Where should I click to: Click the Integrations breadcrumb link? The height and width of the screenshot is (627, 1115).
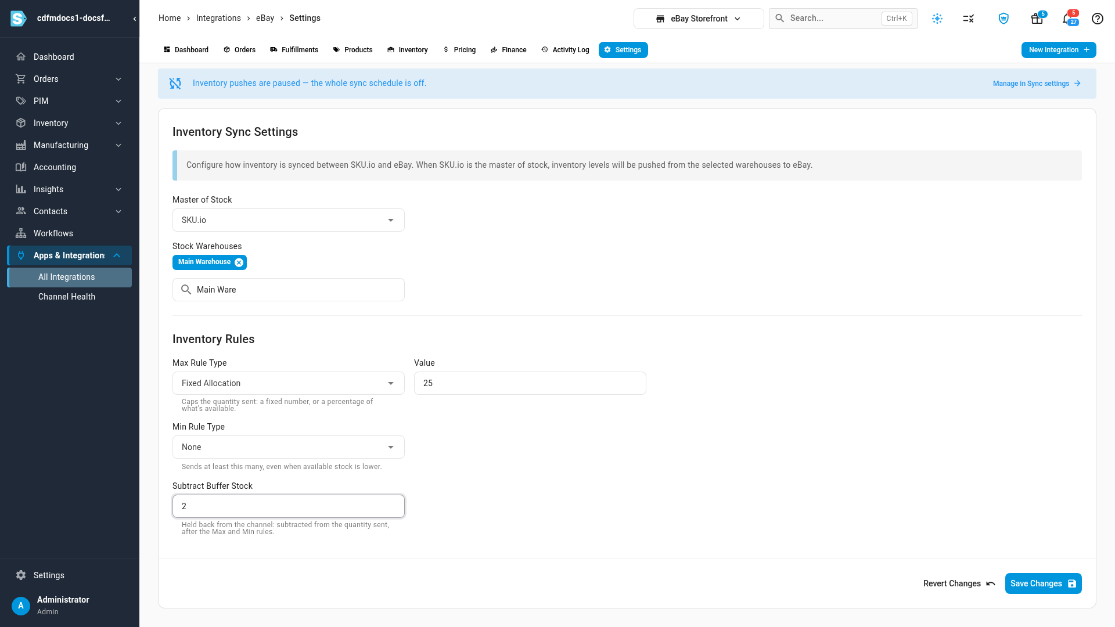point(218,18)
